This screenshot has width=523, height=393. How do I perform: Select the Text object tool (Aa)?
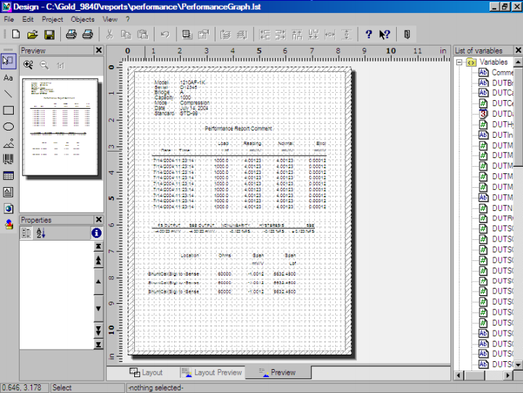(8, 77)
